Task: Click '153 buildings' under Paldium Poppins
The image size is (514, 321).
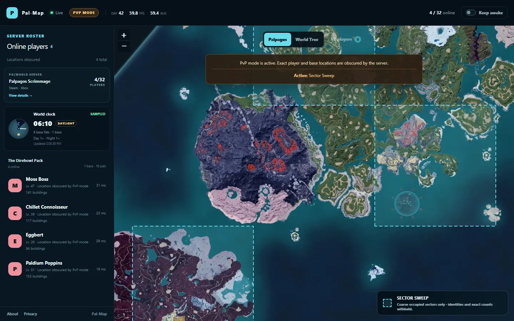Action: point(36,276)
